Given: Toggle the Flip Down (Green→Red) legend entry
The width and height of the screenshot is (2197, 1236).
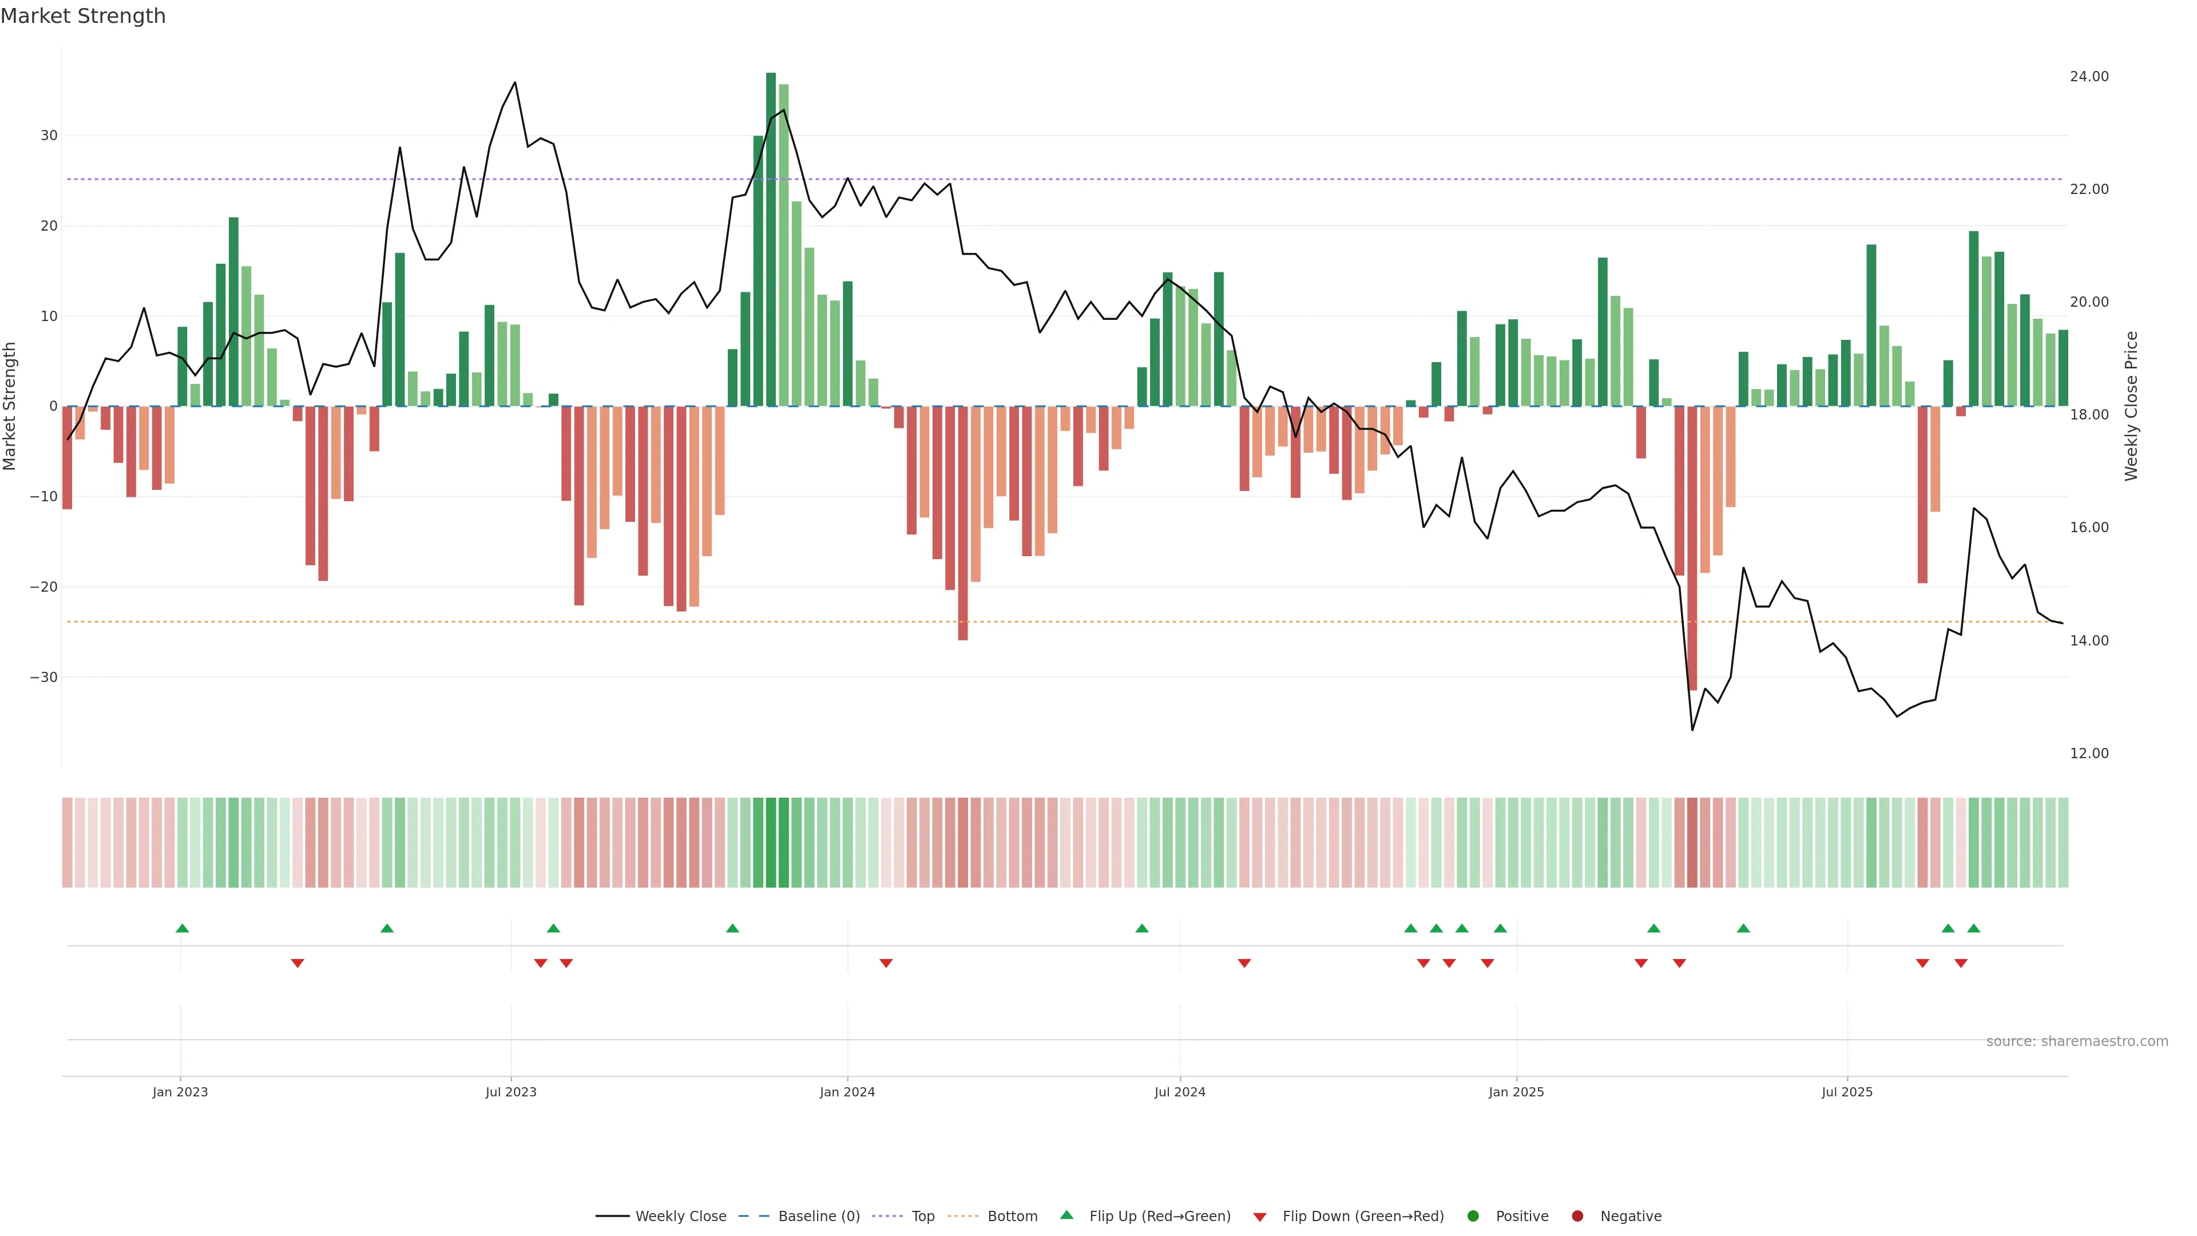Looking at the screenshot, I should tap(1362, 1217).
